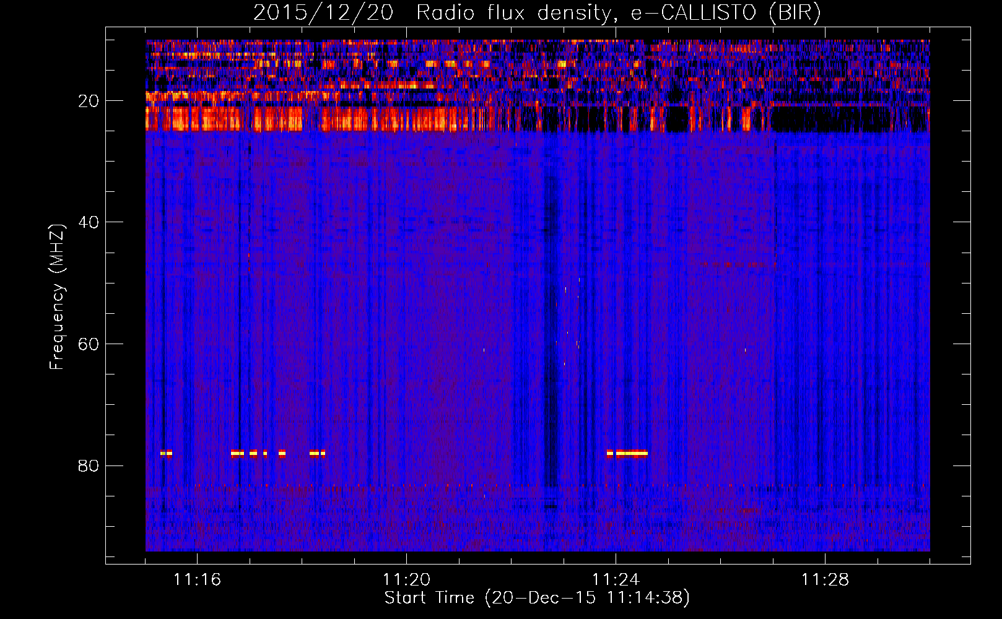
Task: Select the 'Frequency (MHZ)' y-axis label
Action: pyautogui.click(x=57, y=297)
